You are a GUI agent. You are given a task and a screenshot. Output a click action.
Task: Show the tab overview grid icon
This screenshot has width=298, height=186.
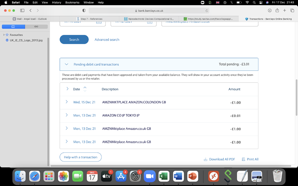[292, 10]
